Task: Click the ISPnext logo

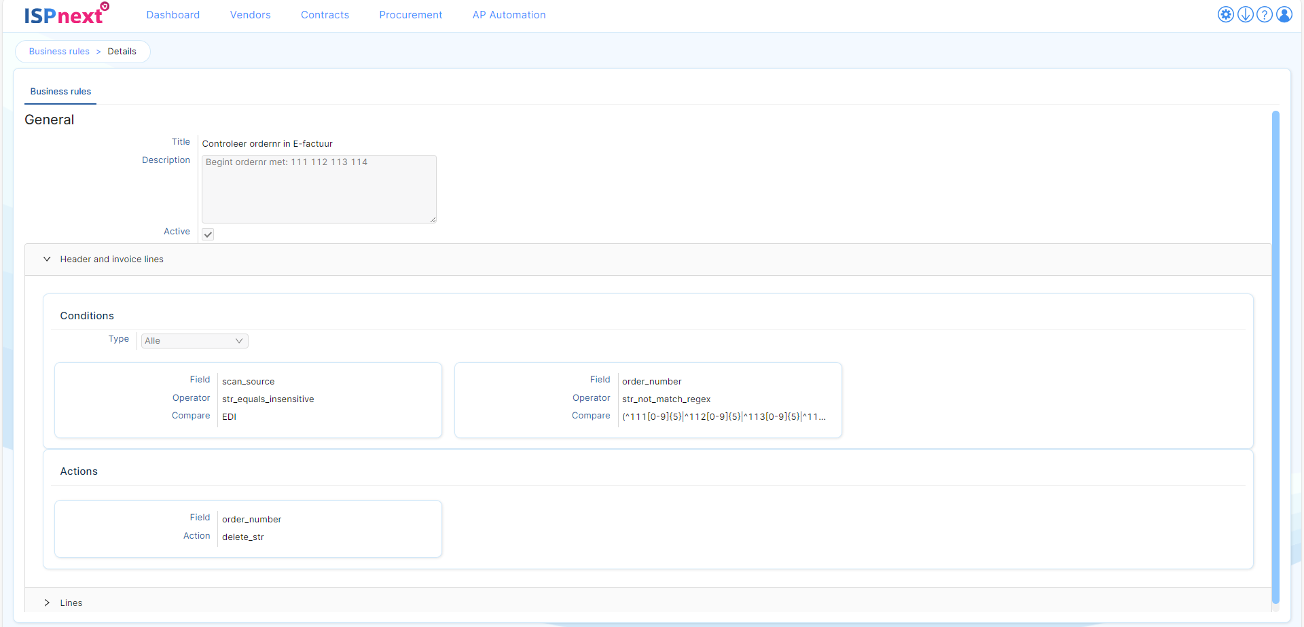Action: [66, 14]
